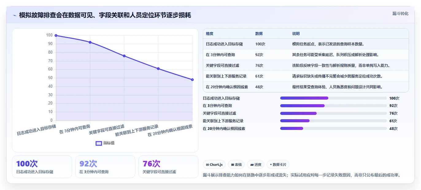Click the 48次 progress bar
The image size is (421, 190).
(334, 129)
